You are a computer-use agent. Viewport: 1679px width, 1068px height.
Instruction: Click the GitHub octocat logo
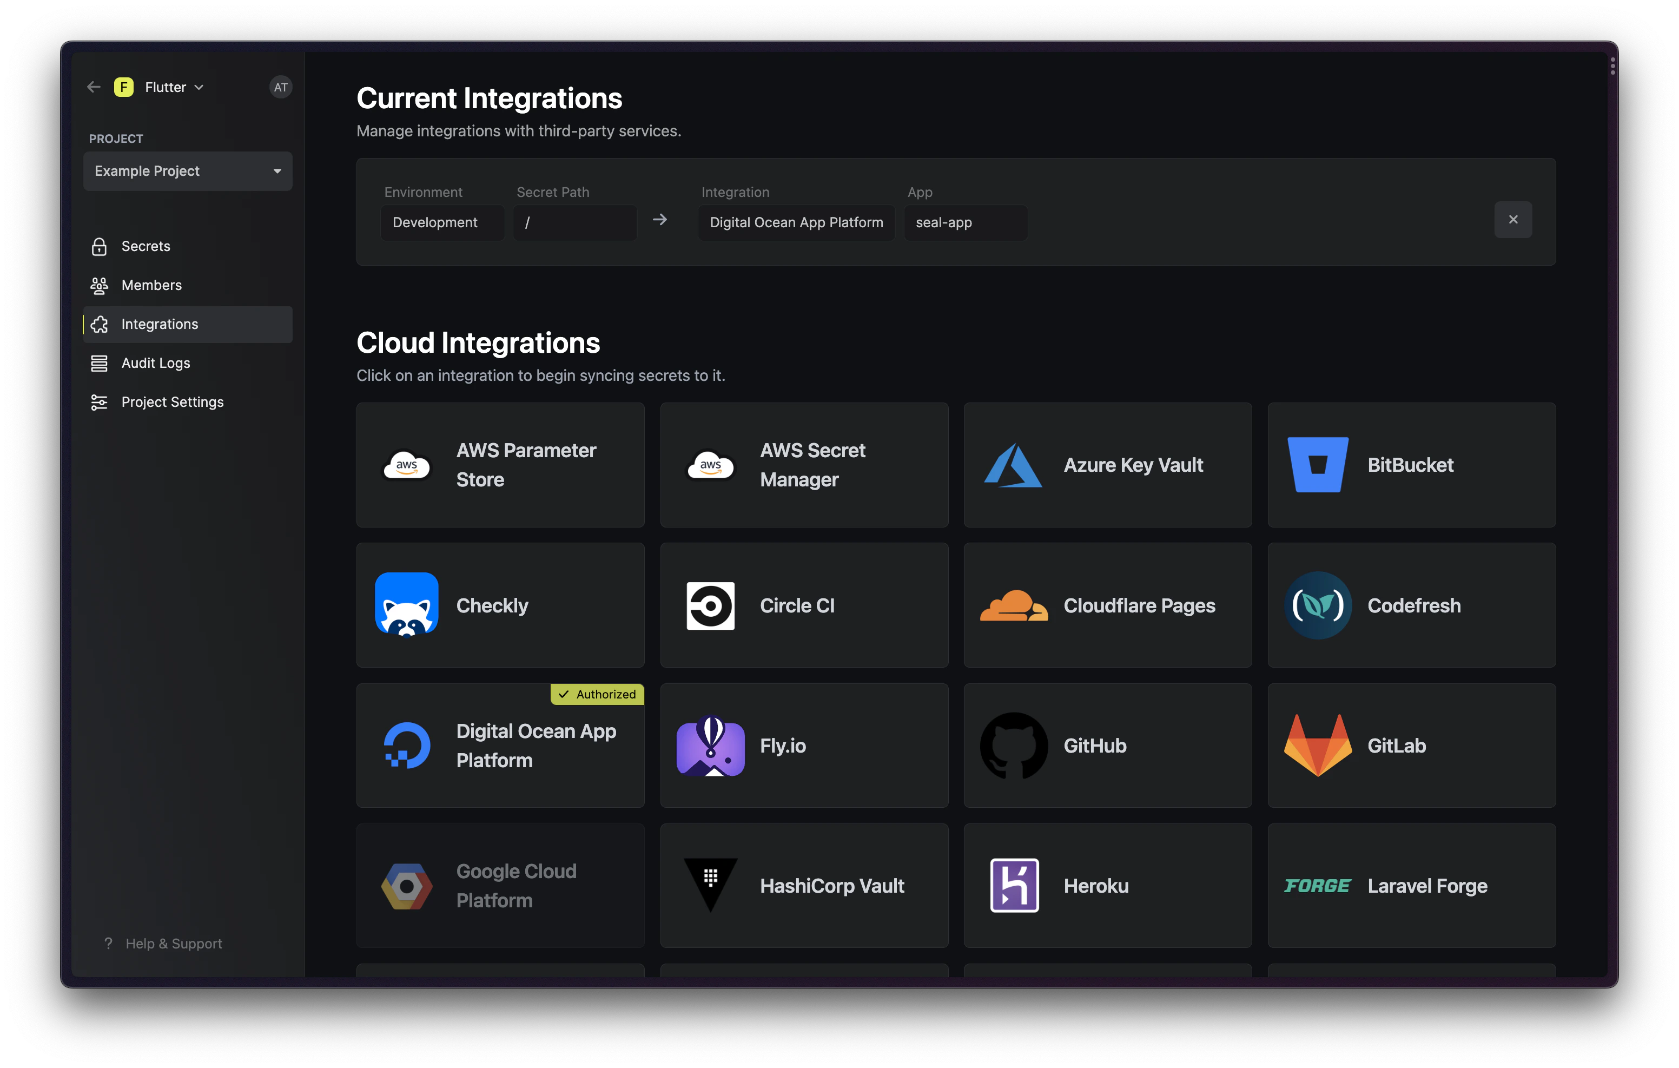[x=1014, y=746]
